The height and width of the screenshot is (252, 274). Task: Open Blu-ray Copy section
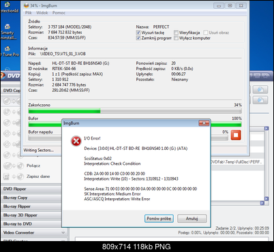pyautogui.click(x=31, y=198)
